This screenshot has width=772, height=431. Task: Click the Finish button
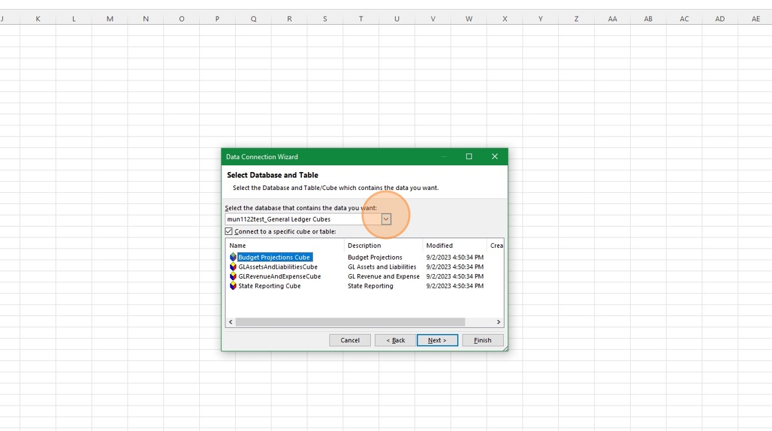482,340
